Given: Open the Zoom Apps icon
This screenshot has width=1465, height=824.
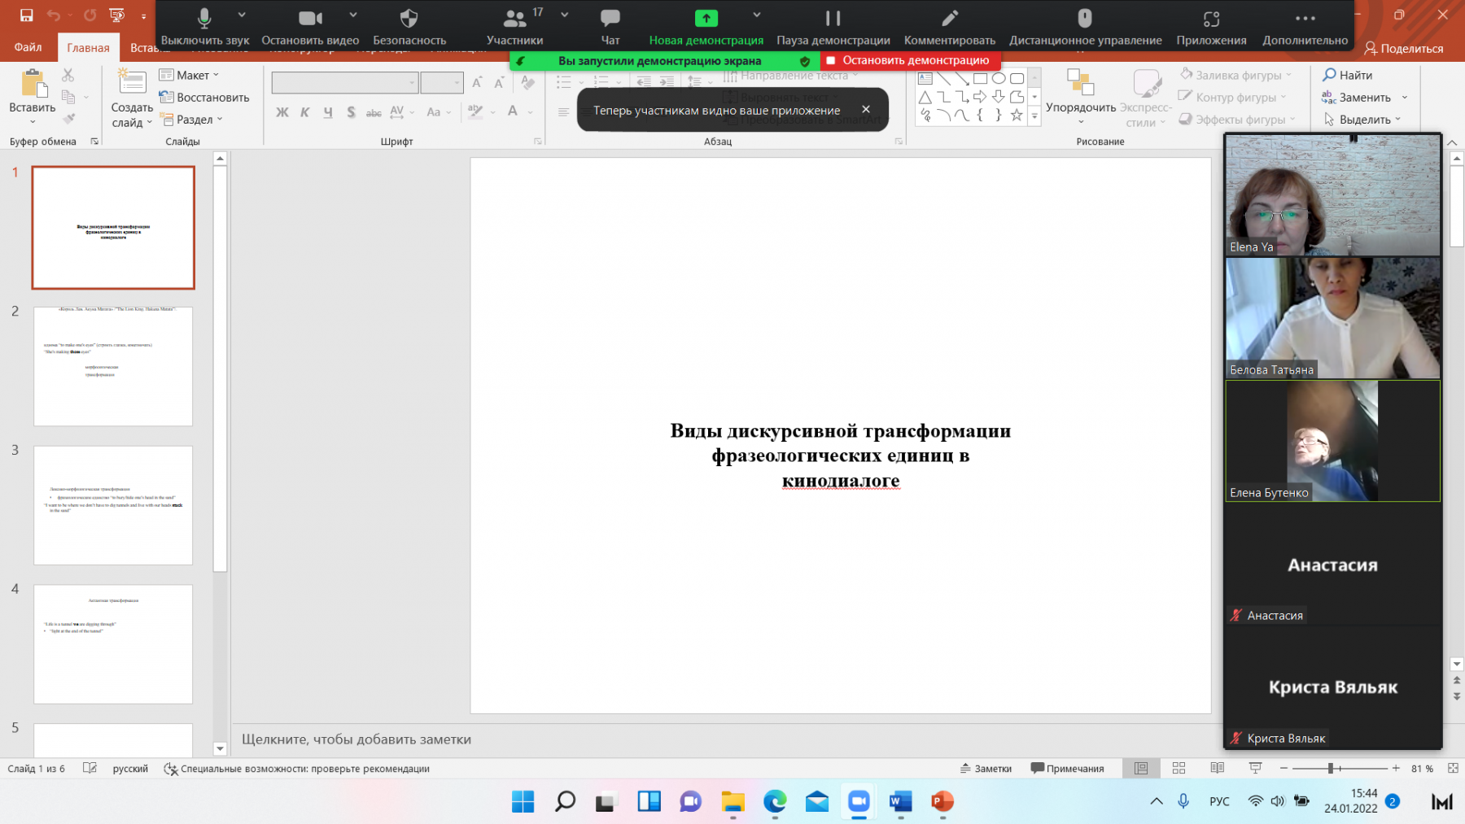Looking at the screenshot, I should click(x=1211, y=26).
